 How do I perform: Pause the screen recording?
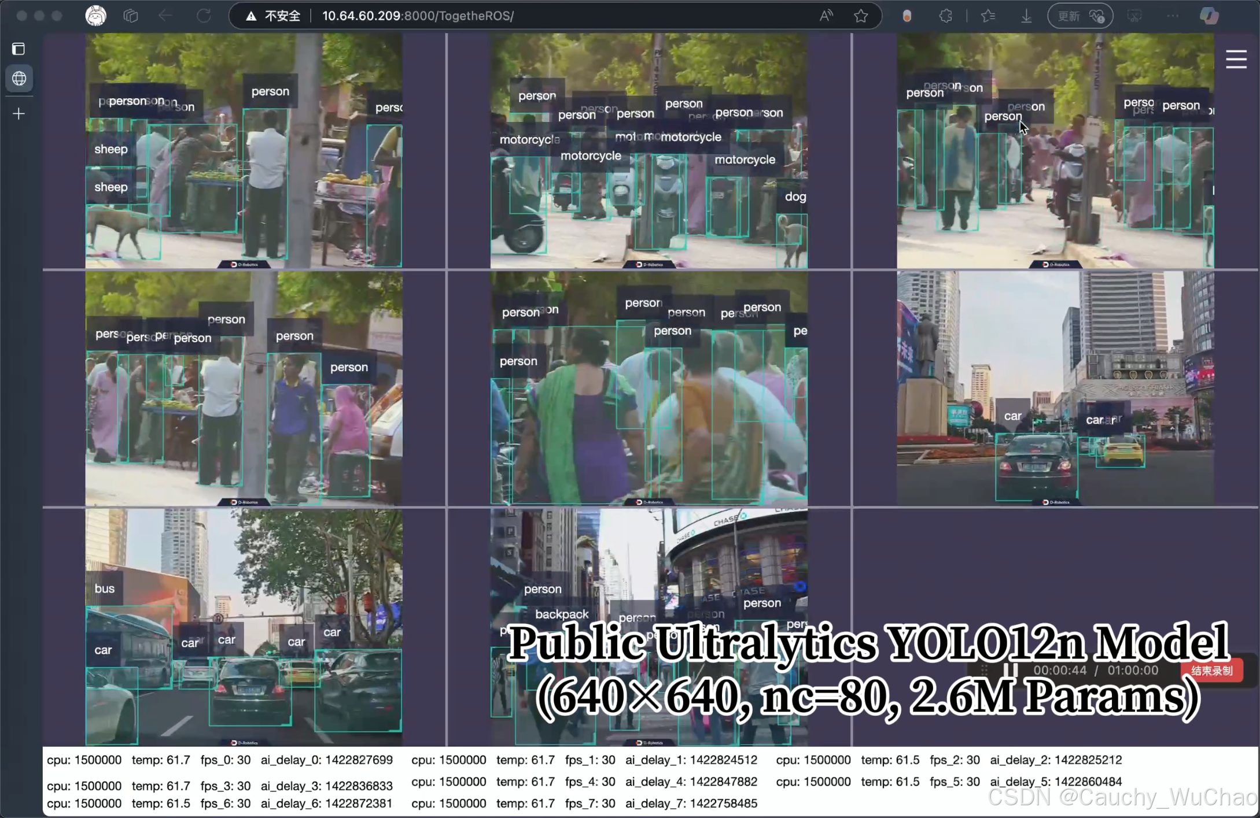click(1011, 670)
